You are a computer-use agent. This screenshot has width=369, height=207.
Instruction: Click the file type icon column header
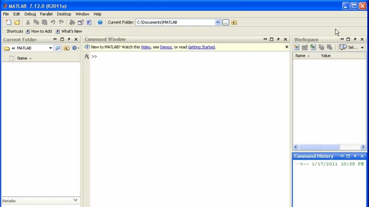11,58
